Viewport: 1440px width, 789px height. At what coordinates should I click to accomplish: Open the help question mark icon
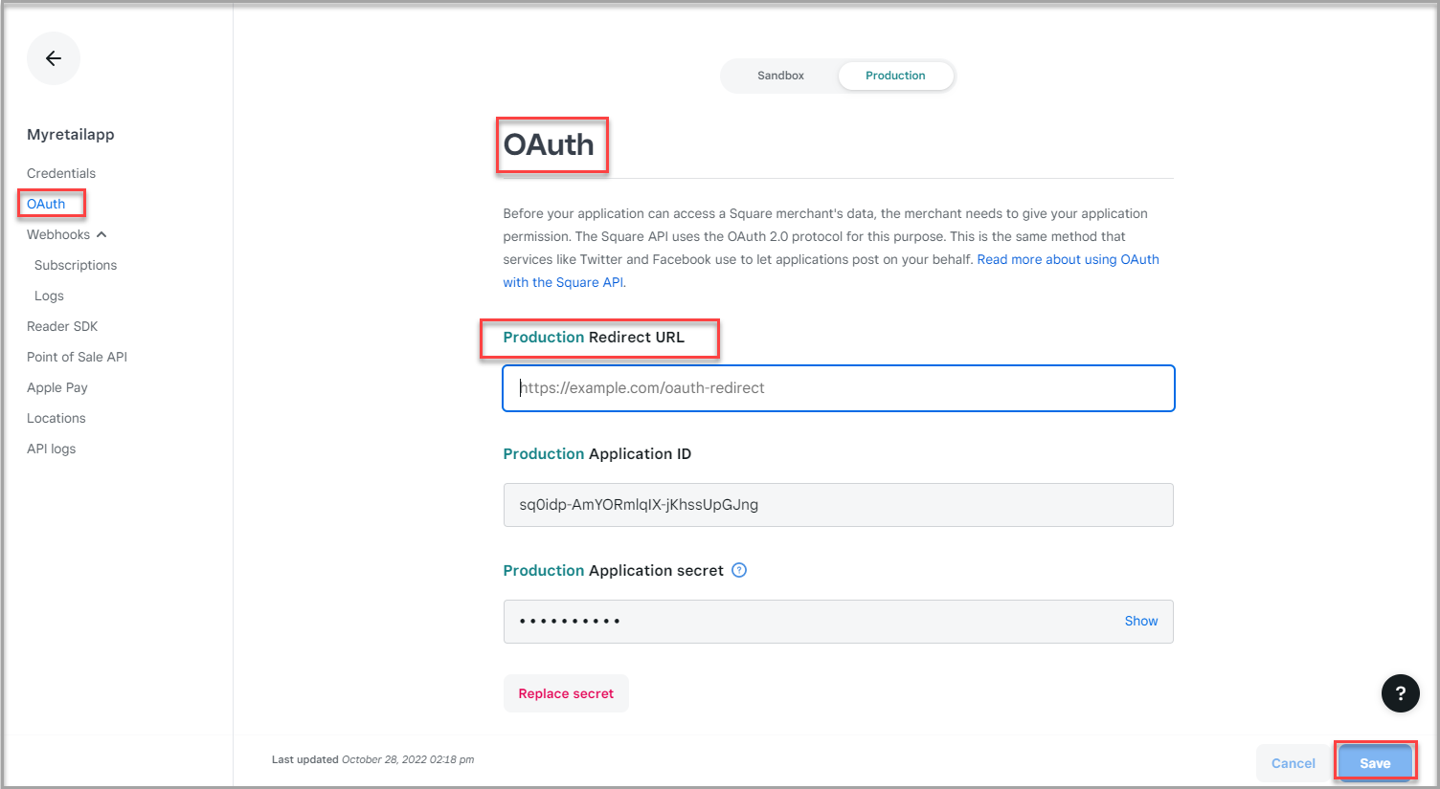click(1400, 693)
